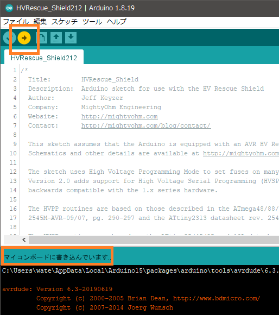Open the ヘルプ menu
The width and height of the screenshot is (279, 315).
click(x=116, y=22)
